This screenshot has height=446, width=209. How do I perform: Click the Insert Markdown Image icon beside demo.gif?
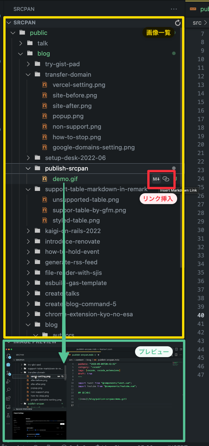pyautogui.click(x=156, y=179)
